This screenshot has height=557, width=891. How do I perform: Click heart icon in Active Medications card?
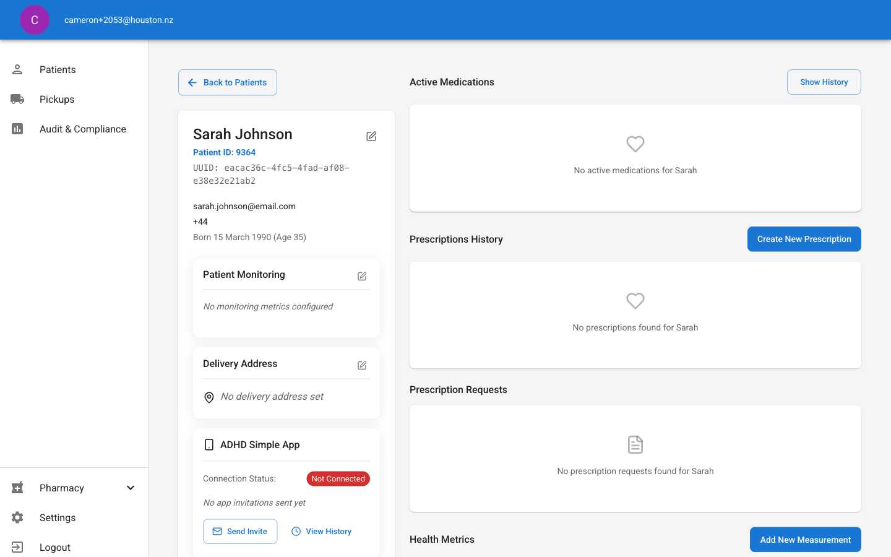point(635,144)
